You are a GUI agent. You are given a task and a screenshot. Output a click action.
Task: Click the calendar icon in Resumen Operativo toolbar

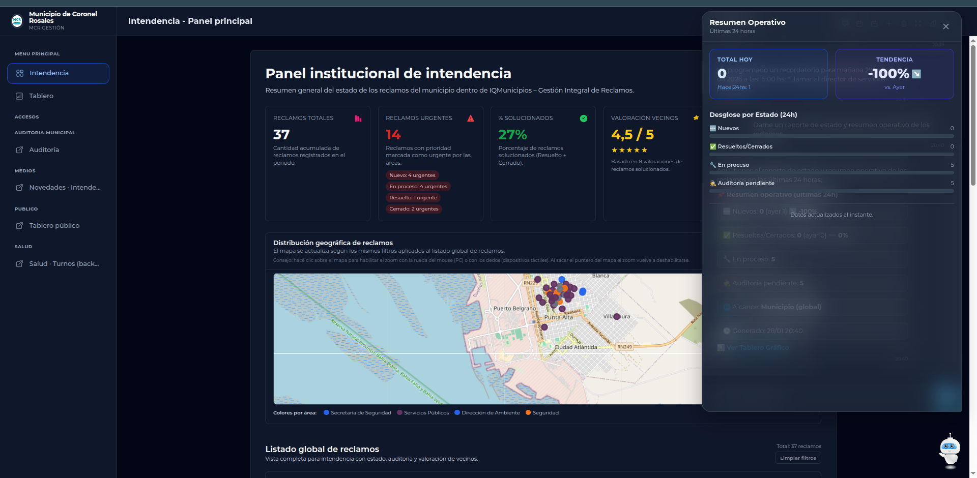pyautogui.click(x=859, y=24)
